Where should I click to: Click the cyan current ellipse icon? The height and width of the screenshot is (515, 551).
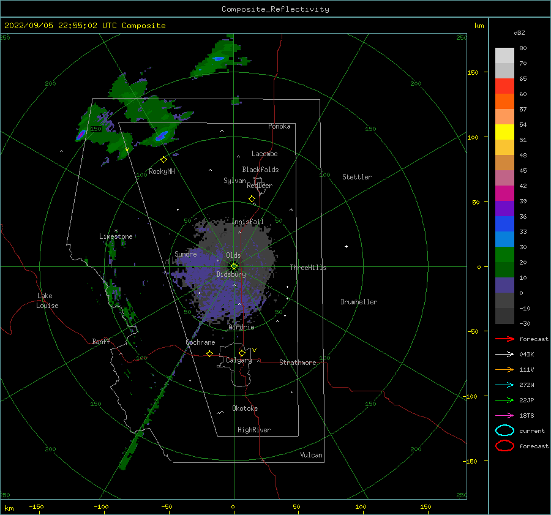[504, 430]
